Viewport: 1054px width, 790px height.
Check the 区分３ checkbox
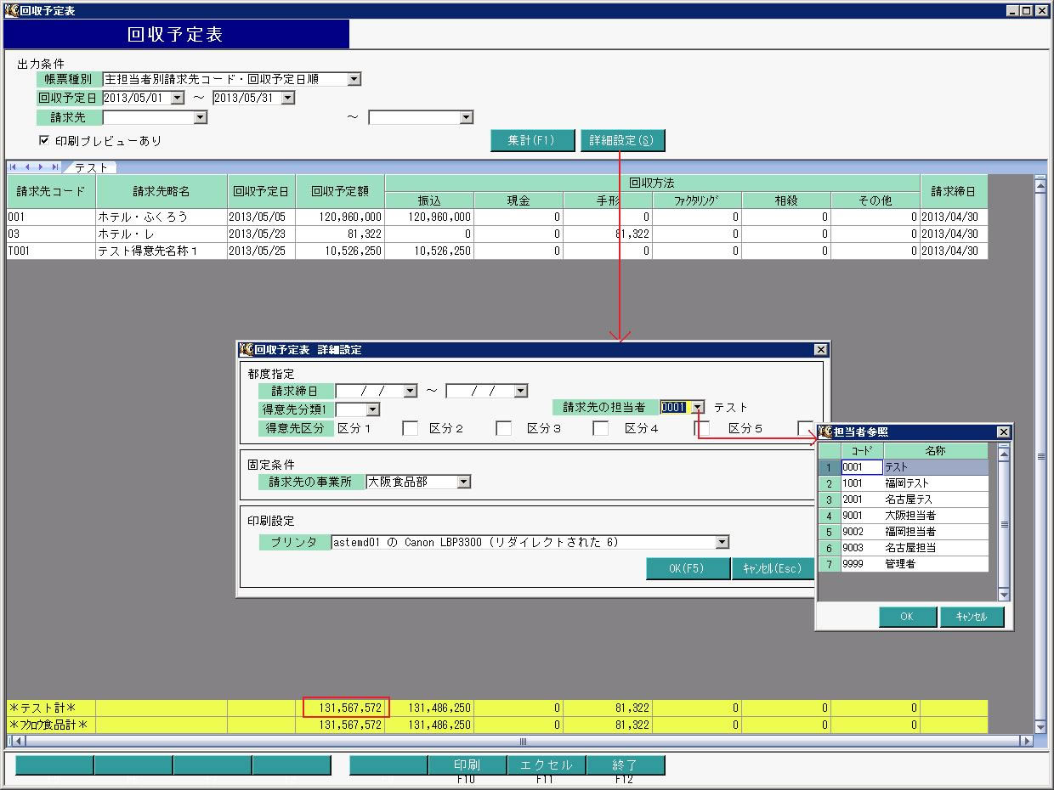coord(601,428)
